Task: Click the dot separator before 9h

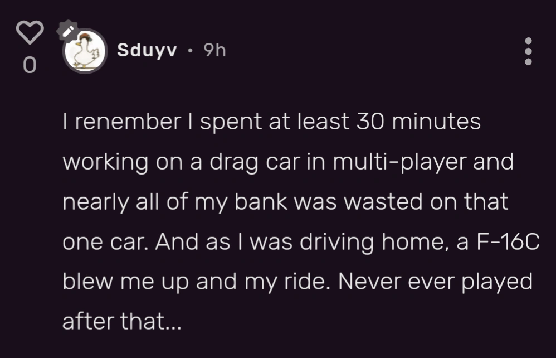Action: coord(191,51)
